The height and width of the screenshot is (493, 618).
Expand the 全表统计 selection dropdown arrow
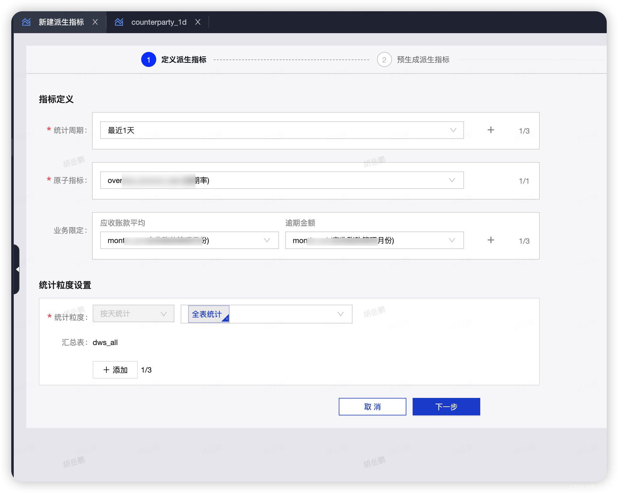point(340,314)
